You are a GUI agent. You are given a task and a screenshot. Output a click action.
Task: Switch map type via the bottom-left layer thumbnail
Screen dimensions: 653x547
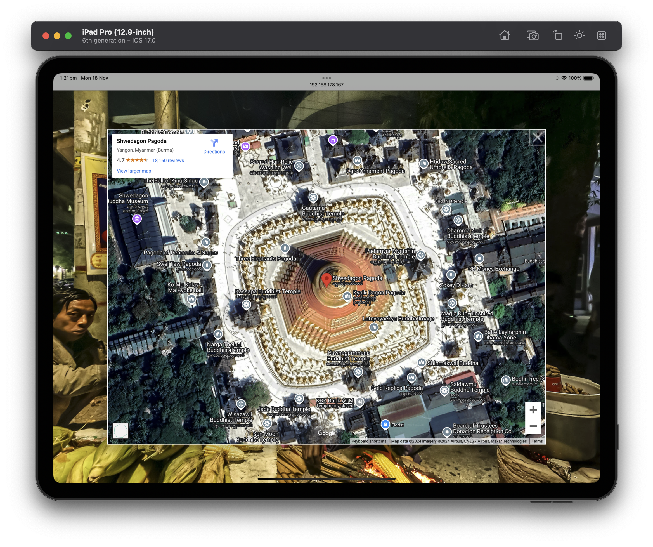pos(120,431)
